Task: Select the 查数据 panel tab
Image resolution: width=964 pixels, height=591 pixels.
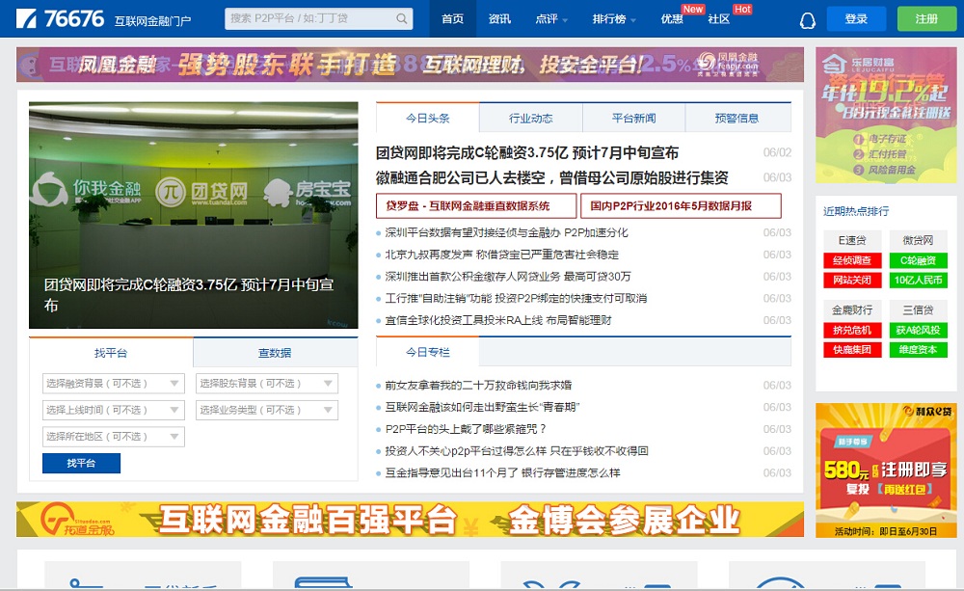Action: pyautogui.click(x=276, y=353)
